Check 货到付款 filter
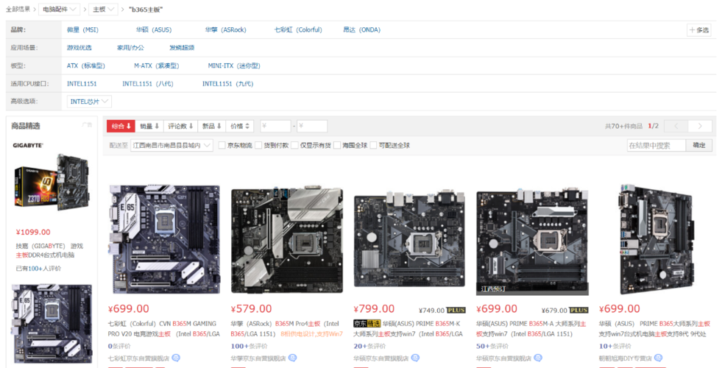Screen dimensions: 725x368 [x=258, y=145]
